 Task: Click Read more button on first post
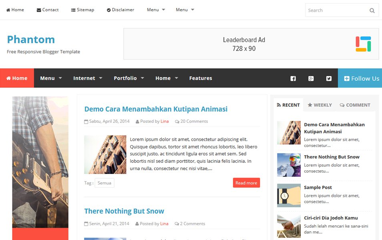[246, 183]
